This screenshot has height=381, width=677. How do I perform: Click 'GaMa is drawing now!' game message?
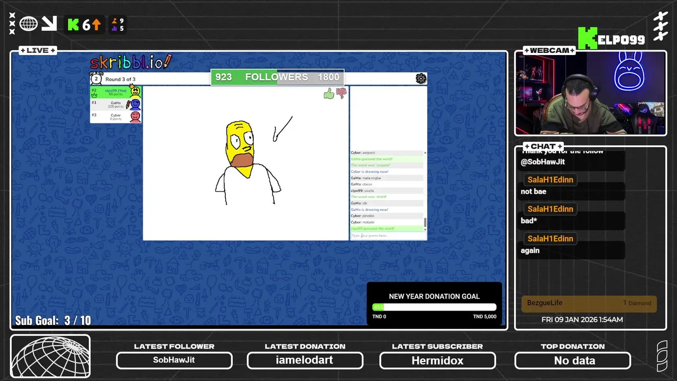click(369, 210)
